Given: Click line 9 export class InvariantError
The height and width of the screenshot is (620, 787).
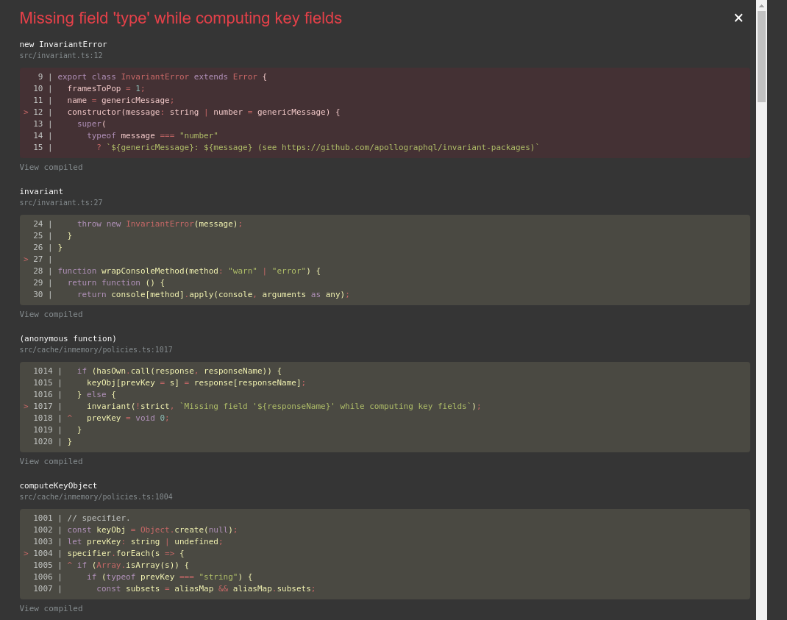Looking at the screenshot, I should click(x=162, y=76).
